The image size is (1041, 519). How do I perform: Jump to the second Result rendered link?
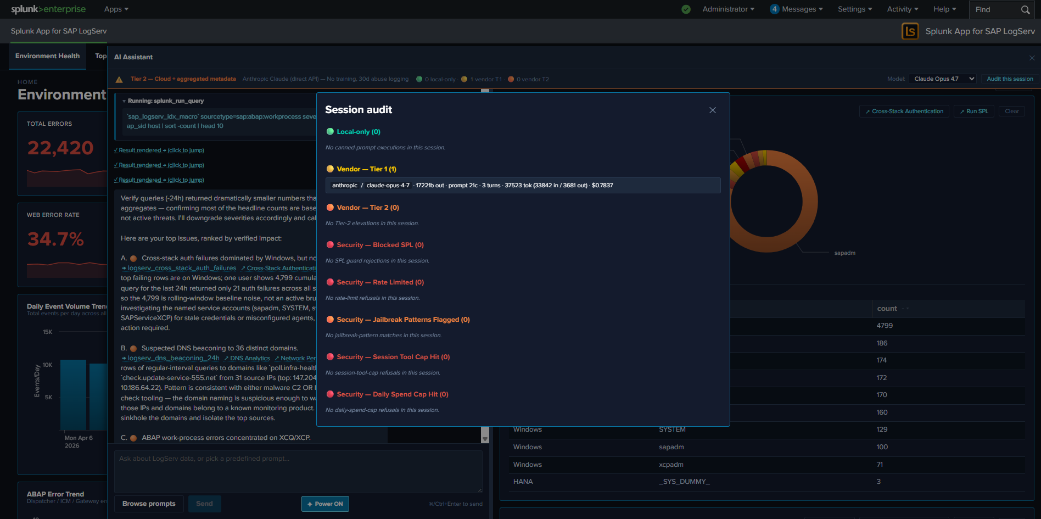(x=159, y=165)
